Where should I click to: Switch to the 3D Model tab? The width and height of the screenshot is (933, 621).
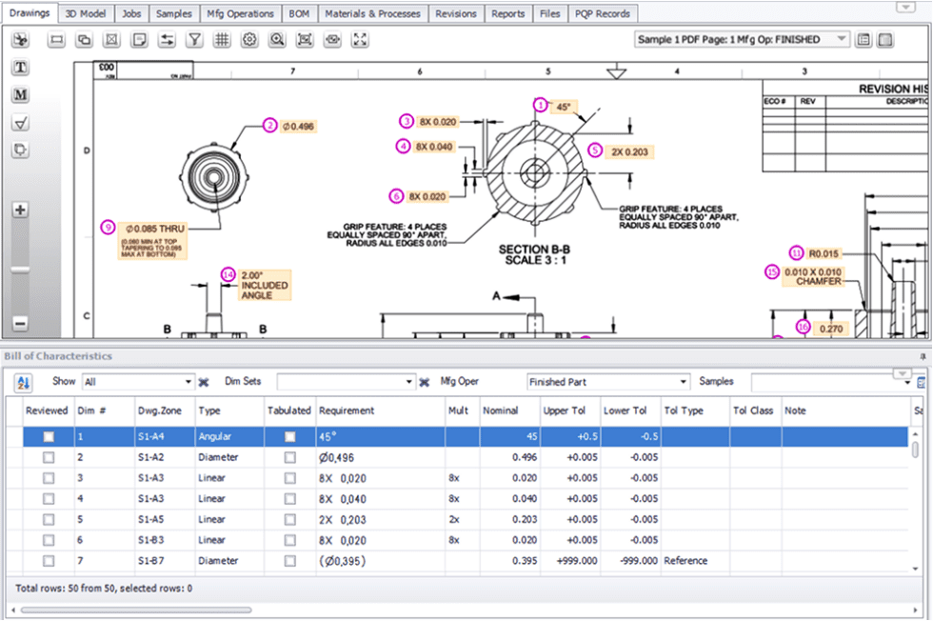coord(86,13)
